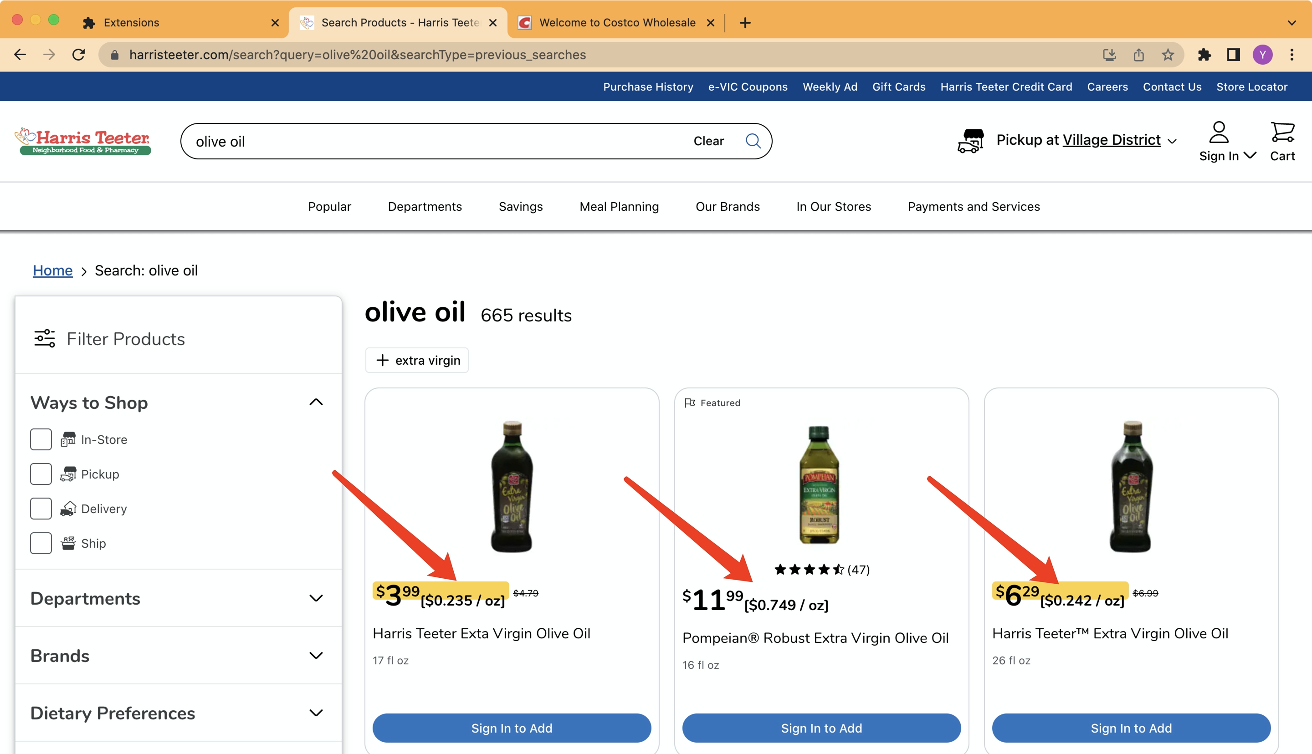Open the Filter Products sliders icon
The image size is (1312, 754).
[x=45, y=339]
